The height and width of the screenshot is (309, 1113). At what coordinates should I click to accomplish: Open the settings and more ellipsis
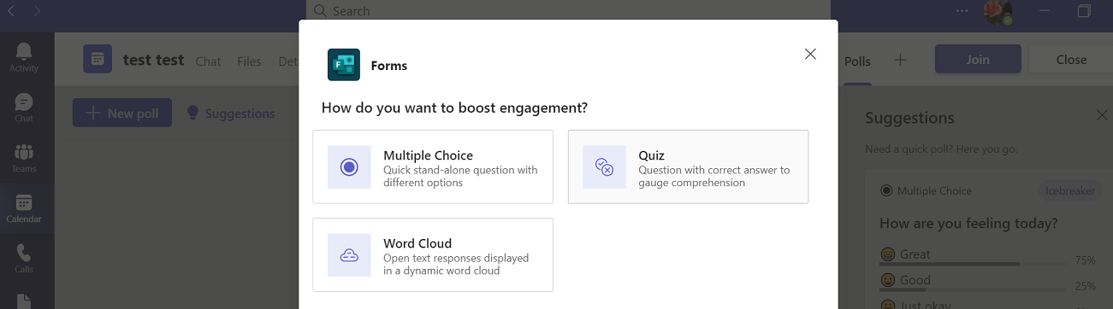coord(962,11)
